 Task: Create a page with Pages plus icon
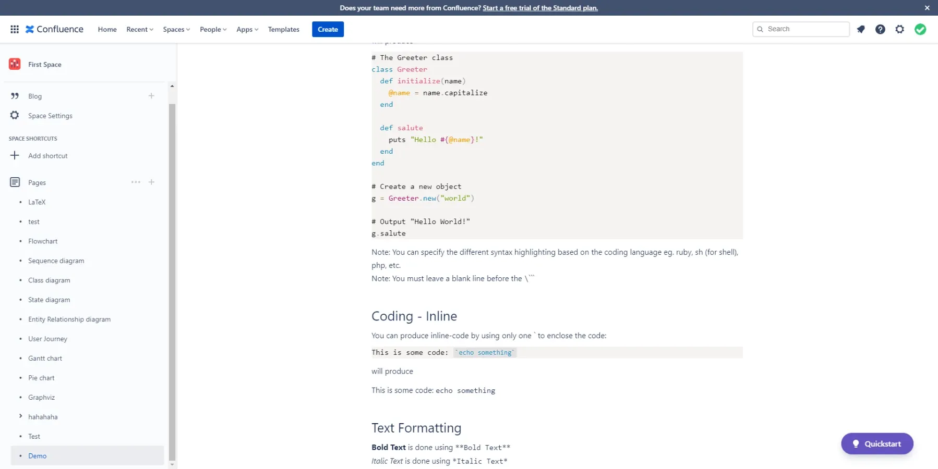(x=151, y=182)
